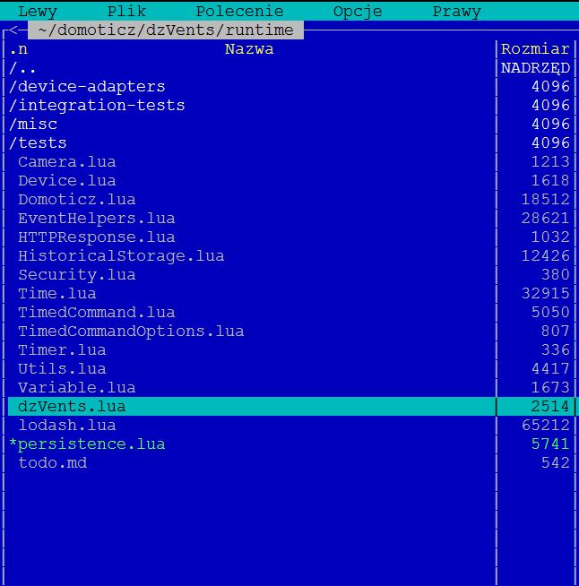Screen dimensions: 579x586
Task: Click size value 18512 of Domoticz.lua
Action: pos(545,200)
